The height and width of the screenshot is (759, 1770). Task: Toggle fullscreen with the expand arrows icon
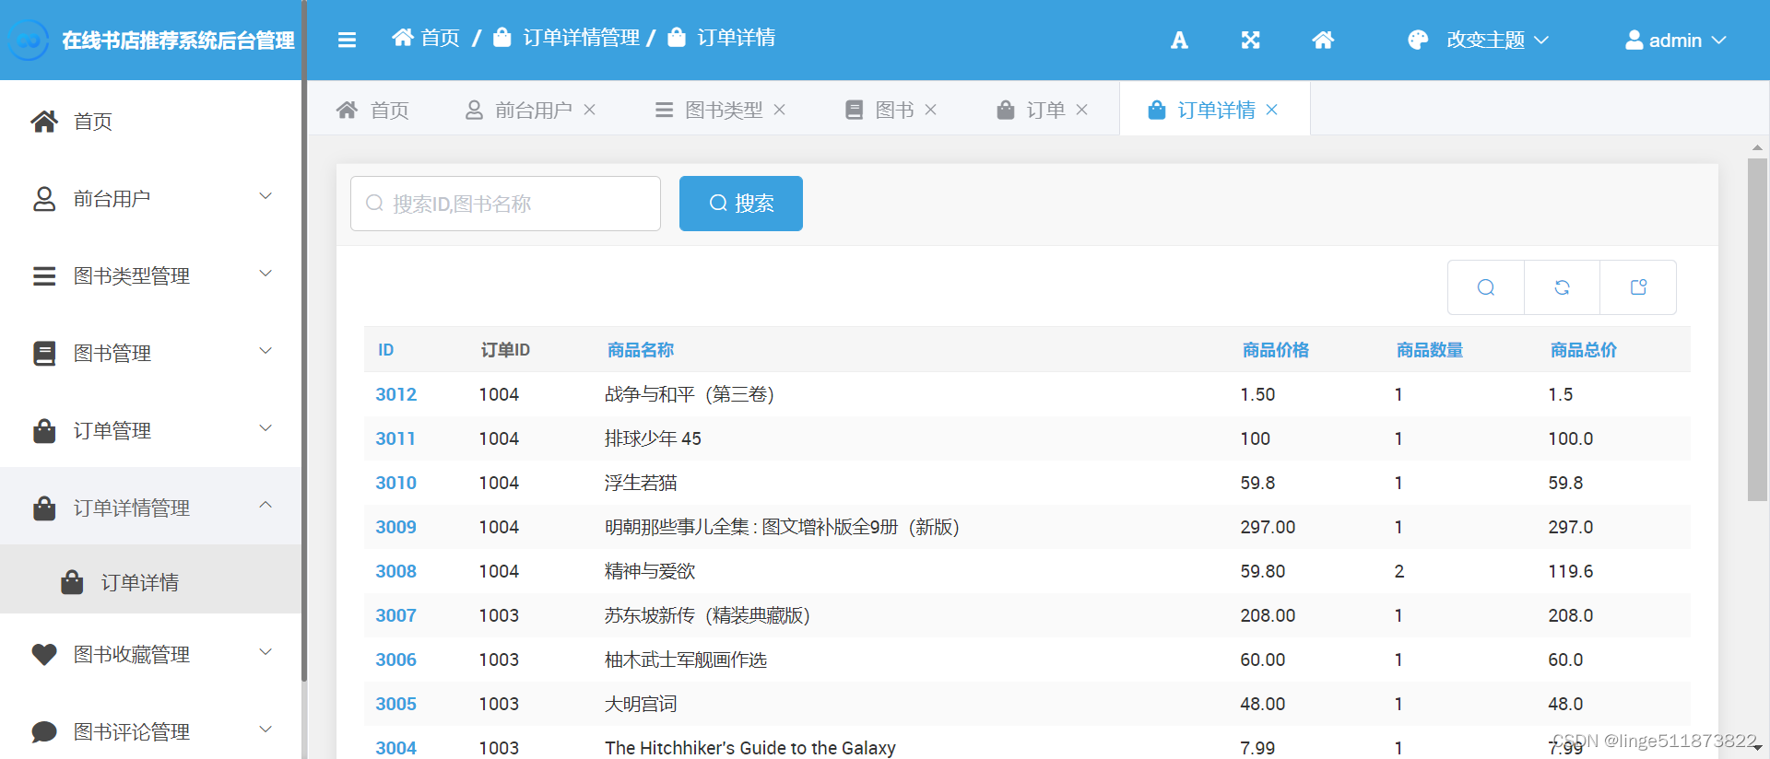point(1250,40)
